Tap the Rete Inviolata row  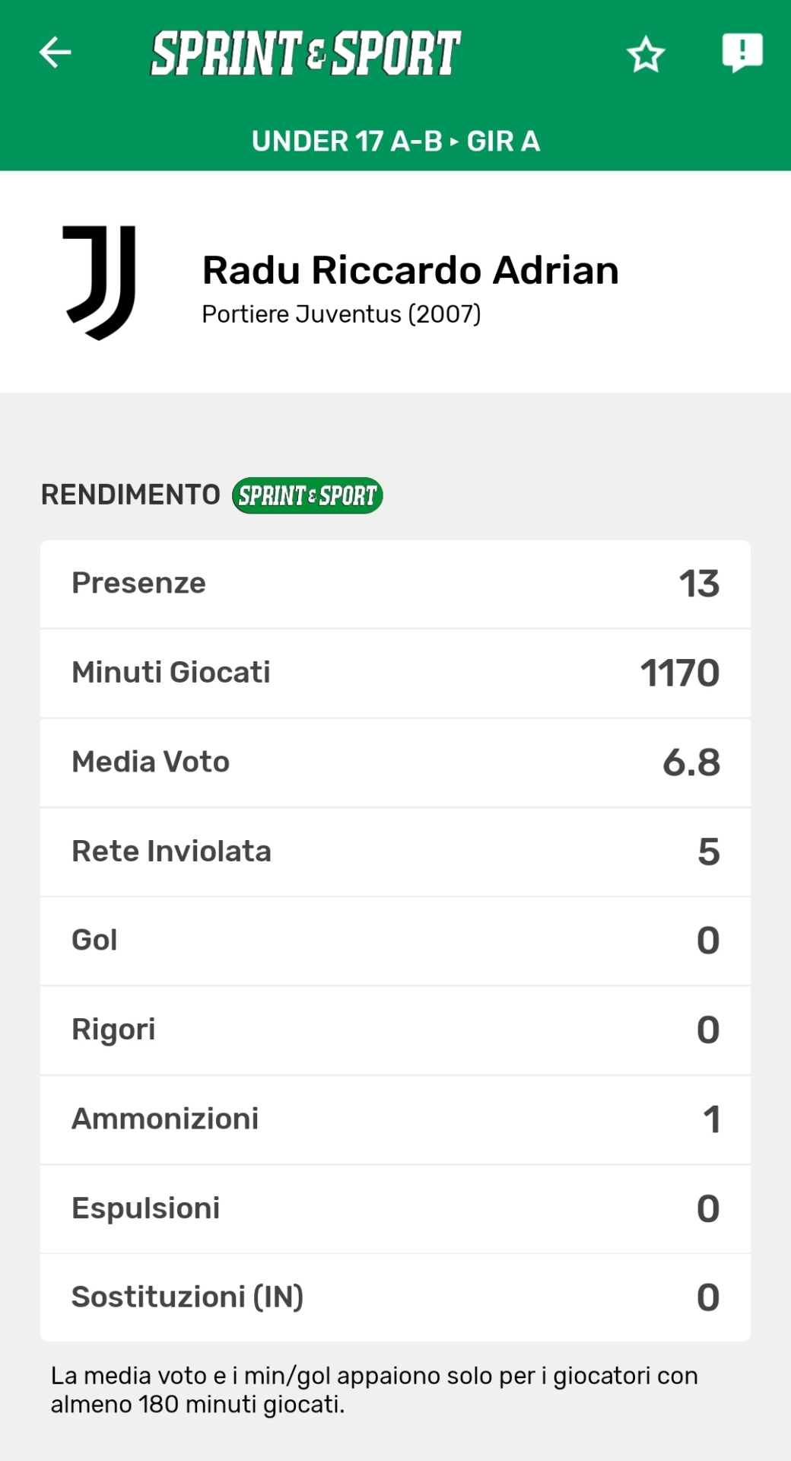tap(395, 851)
